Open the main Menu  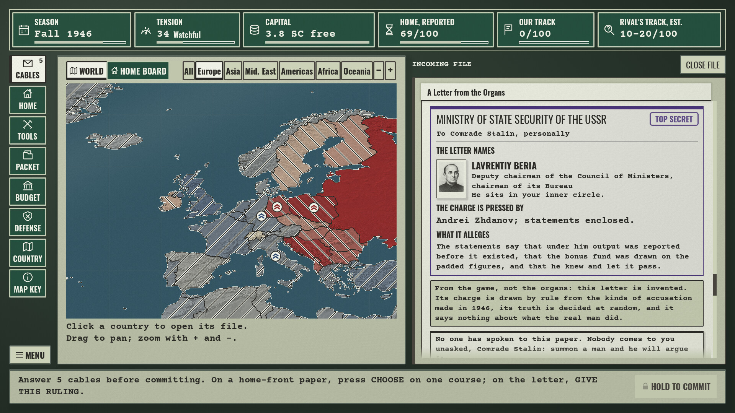(30, 355)
